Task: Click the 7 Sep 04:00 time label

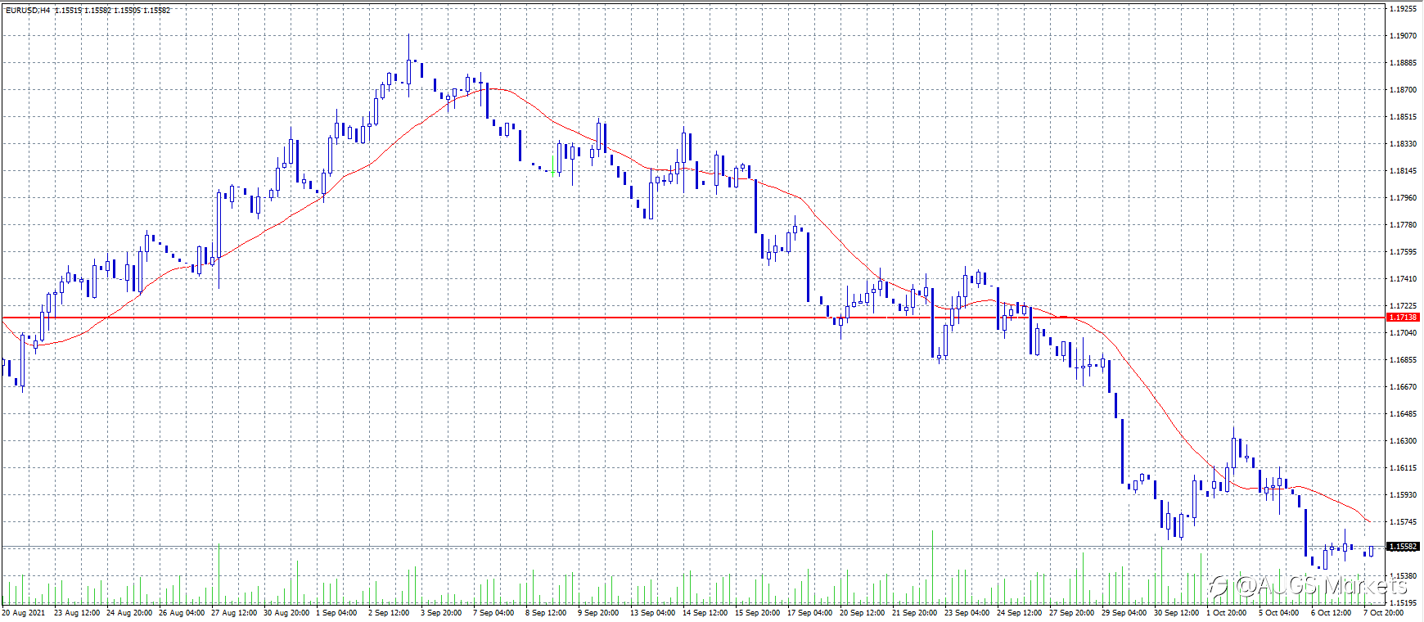Action: click(494, 613)
